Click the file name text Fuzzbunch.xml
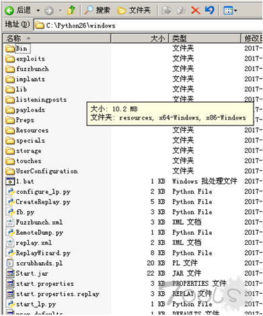Image resolution: width=263 pixels, height=316 pixels. [39, 222]
